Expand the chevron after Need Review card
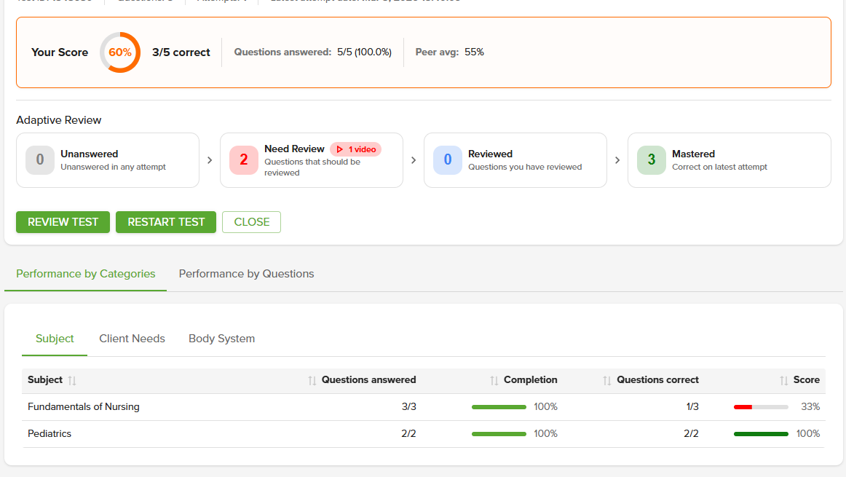Image resolution: width=846 pixels, height=477 pixels. (413, 160)
